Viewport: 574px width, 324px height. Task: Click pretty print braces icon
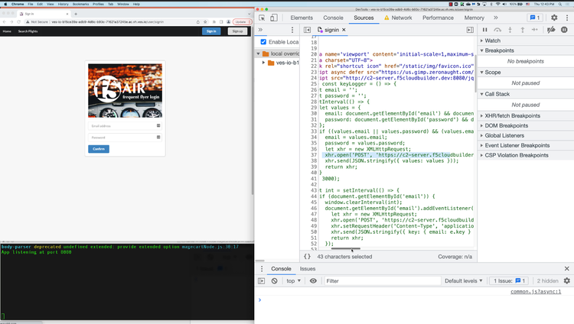coord(307,257)
